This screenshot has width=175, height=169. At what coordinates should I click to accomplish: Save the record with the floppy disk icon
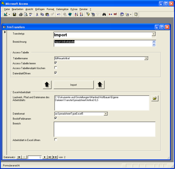click(14, 14)
